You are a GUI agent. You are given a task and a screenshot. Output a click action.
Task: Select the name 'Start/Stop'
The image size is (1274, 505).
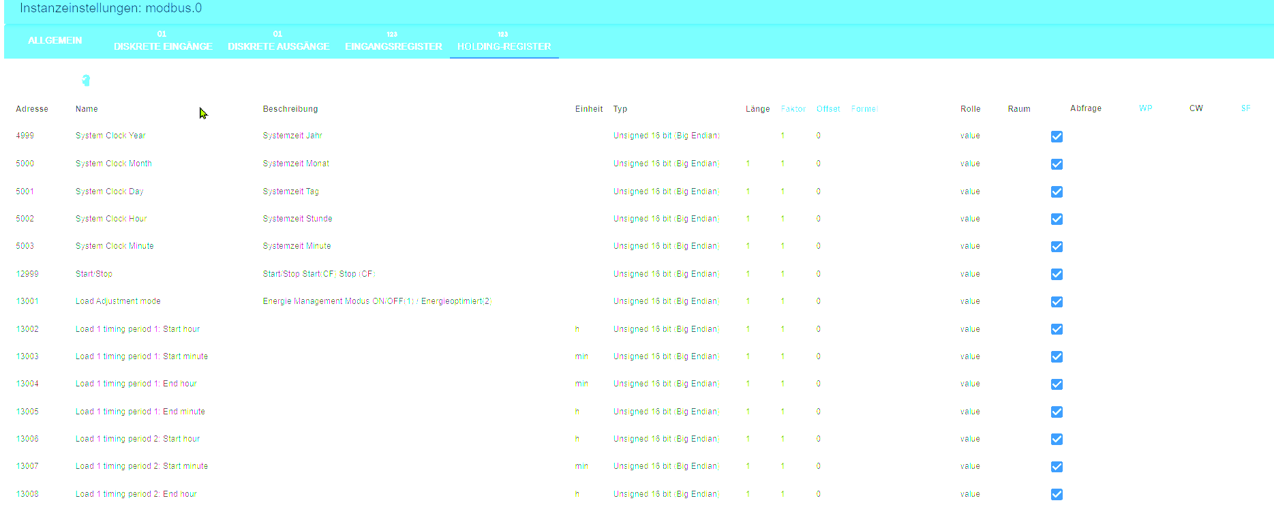pos(94,274)
